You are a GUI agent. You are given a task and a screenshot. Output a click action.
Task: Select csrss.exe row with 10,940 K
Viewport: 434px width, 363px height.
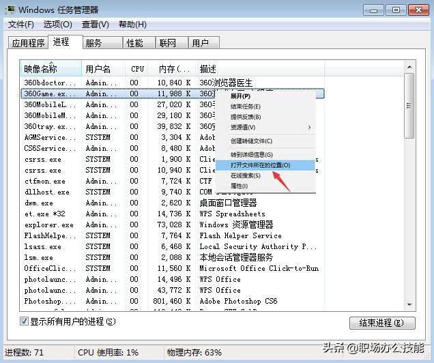pos(173,170)
